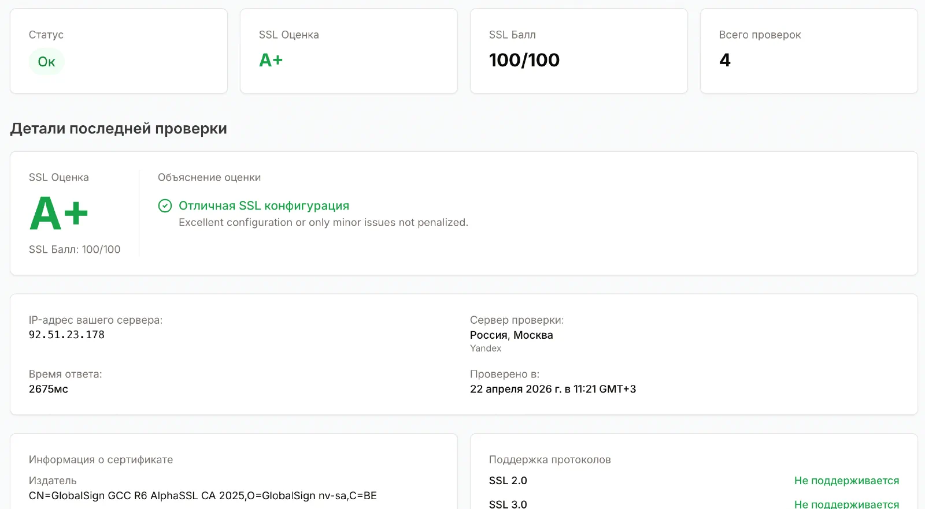Image resolution: width=925 pixels, height=509 pixels.
Task: Click the large "A+" grade in details
Action: (x=59, y=214)
